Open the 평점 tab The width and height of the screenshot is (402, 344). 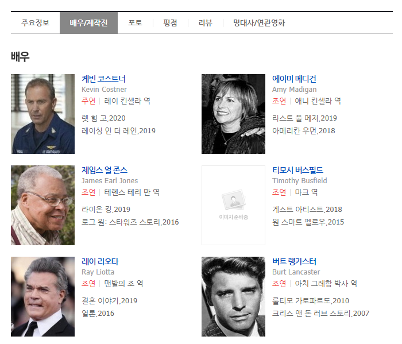pyautogui.click(x=170, y=23)
